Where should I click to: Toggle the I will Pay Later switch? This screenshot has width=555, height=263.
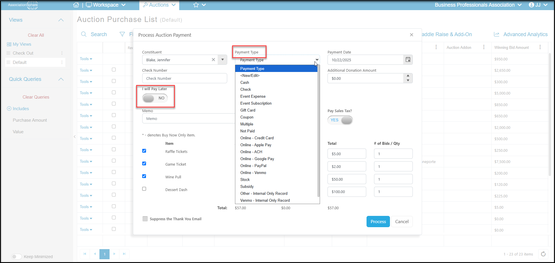click(x=155, y=98)
